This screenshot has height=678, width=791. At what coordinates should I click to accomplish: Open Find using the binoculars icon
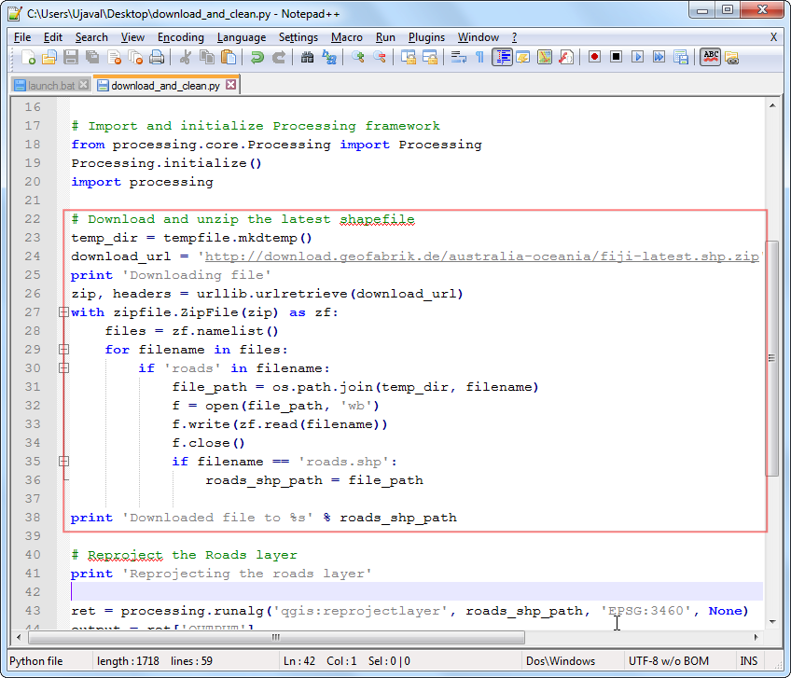click(308, 57)
